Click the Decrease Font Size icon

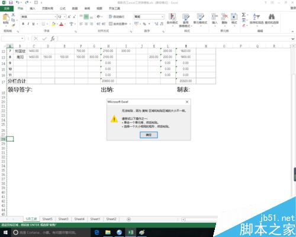(x=75, y=17)
